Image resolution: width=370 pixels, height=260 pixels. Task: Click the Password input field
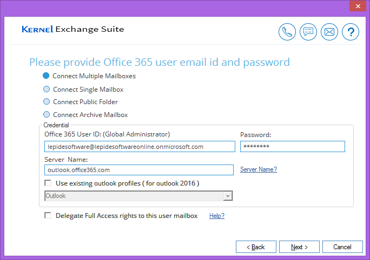coord(292,147)
